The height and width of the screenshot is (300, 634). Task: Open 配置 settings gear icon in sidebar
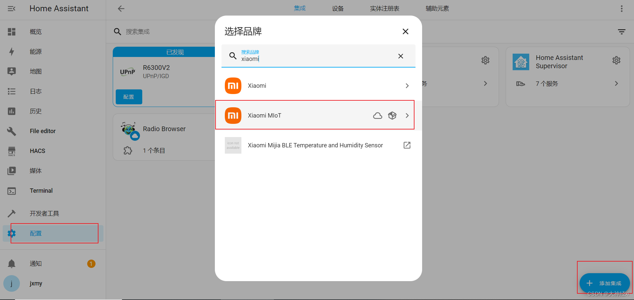[12, 233]
